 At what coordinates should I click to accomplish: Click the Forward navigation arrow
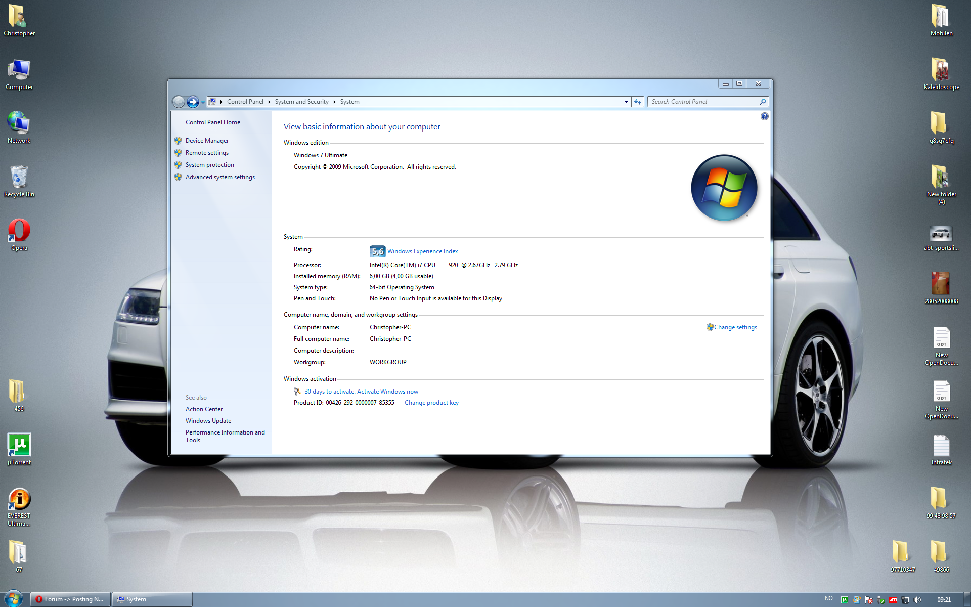193,102
